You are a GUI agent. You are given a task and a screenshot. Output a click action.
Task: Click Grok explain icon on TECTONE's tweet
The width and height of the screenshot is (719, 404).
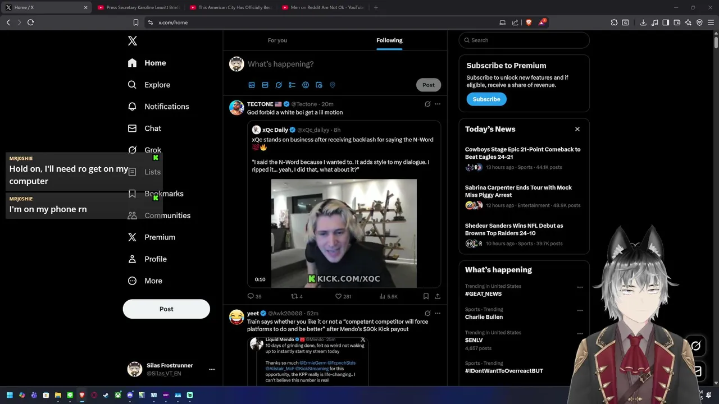click(x=427, y=104)
